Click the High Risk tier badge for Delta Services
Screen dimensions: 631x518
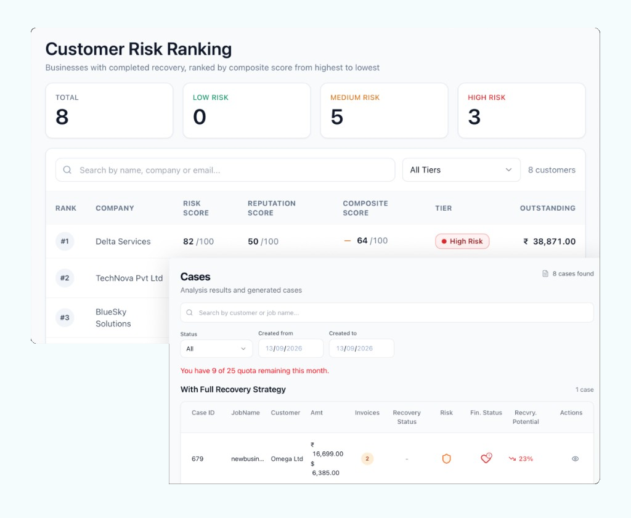(462, 241)
